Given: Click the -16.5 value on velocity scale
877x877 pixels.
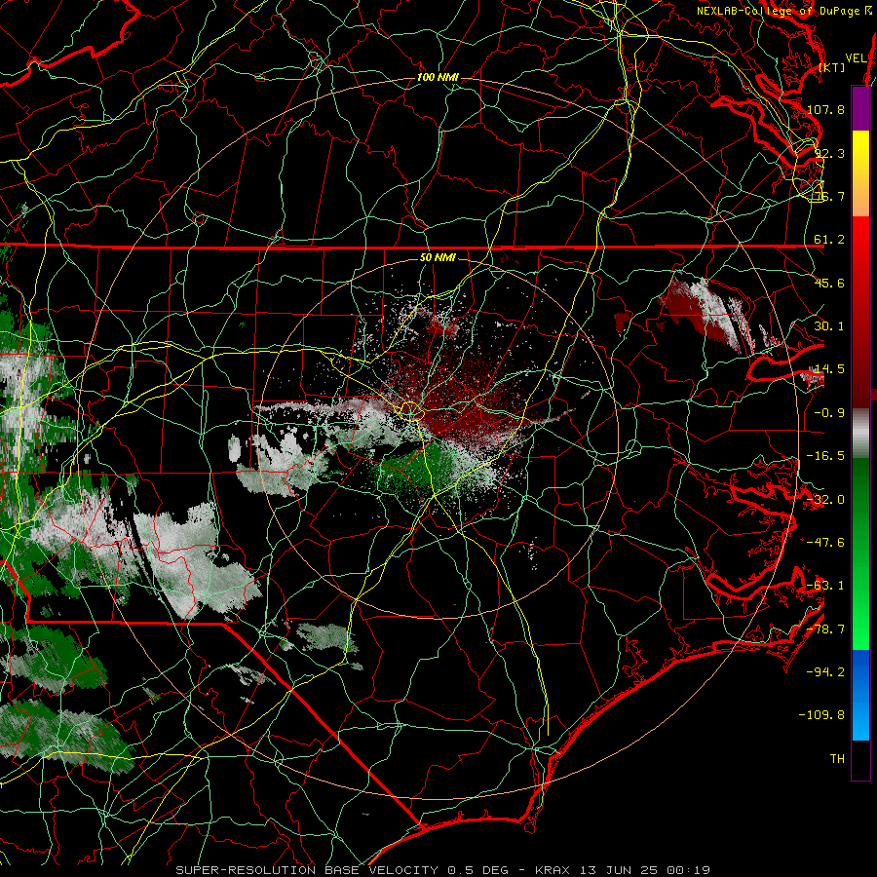Looking at the screenshot, I should click(x=825, y=456).
